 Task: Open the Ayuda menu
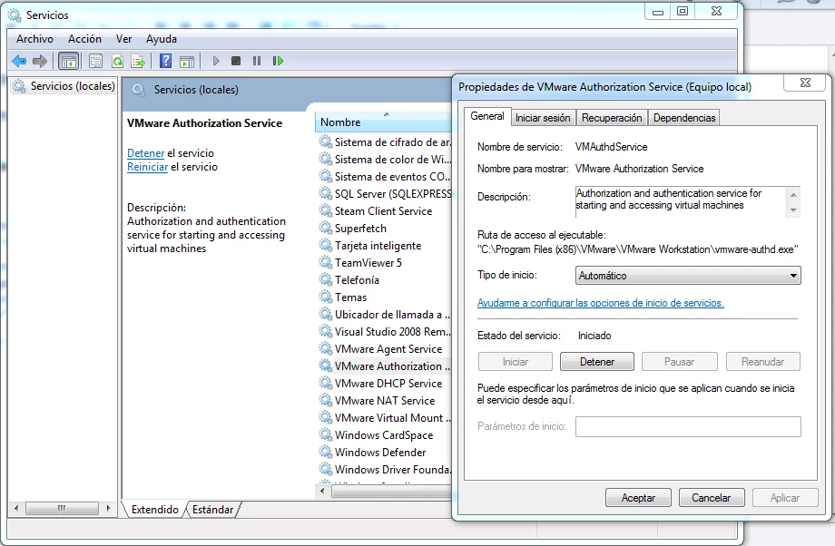(162, 39)
